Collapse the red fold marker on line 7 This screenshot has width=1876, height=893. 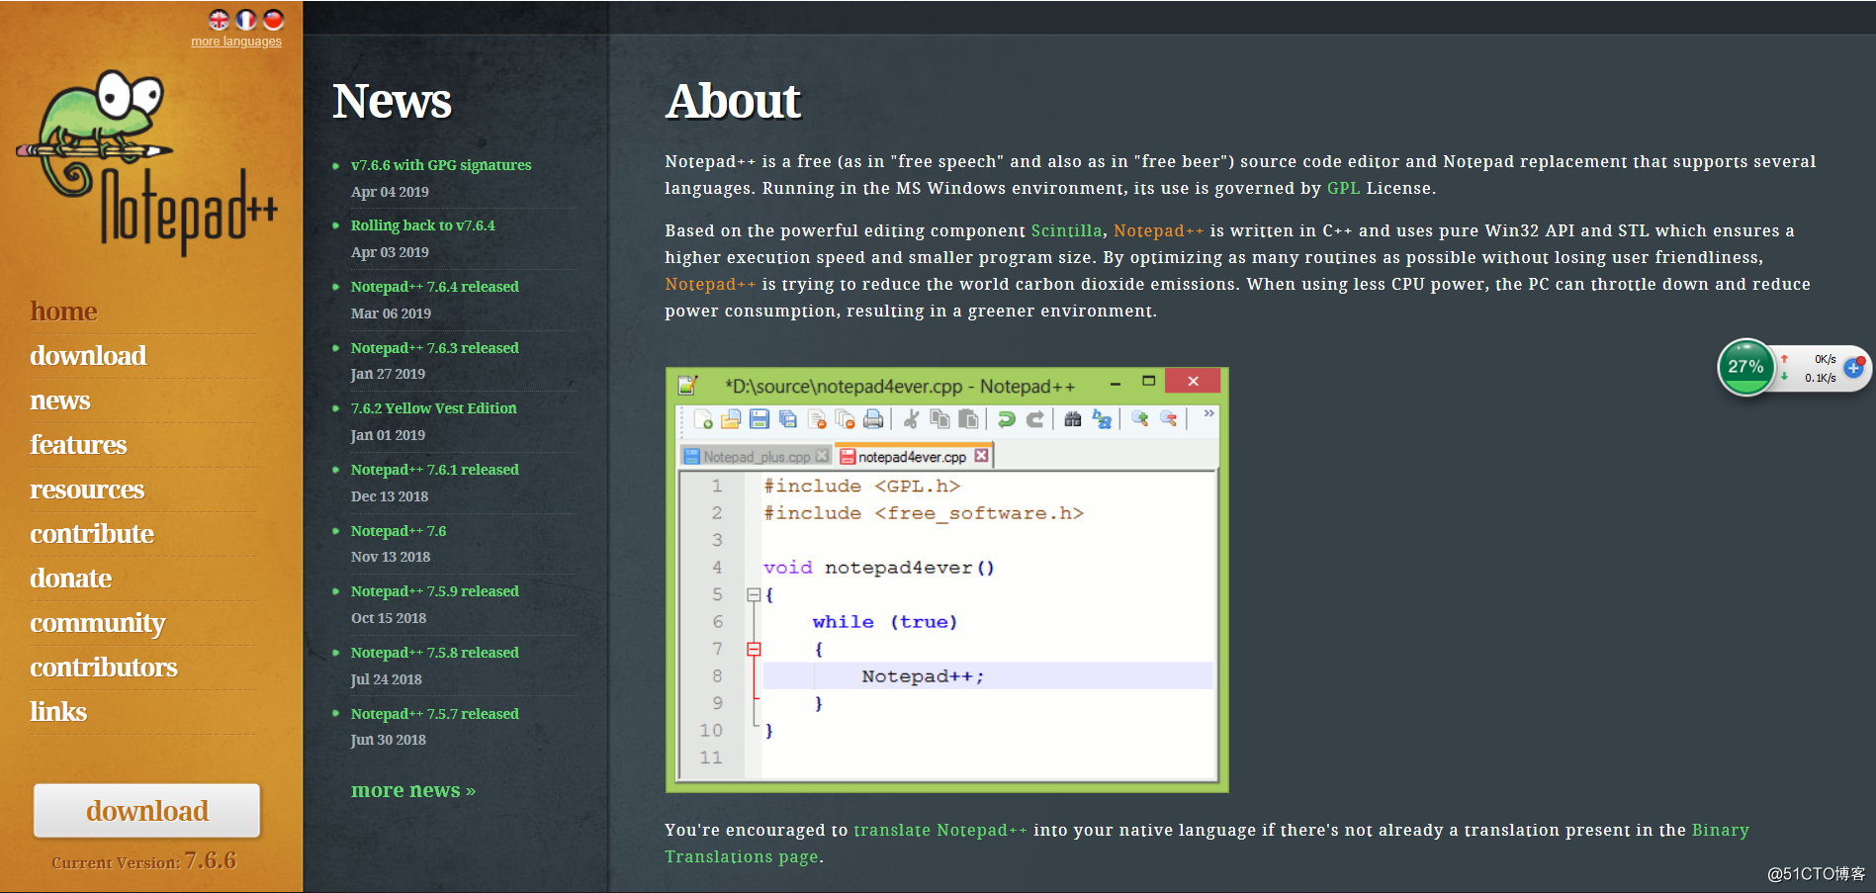pyautogui.click(x=754, y=650)
